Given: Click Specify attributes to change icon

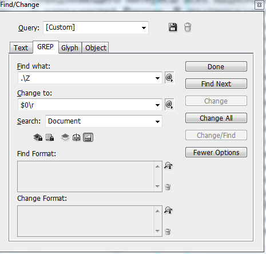Looking at the screenshot, I should pyautogui.click(x=168, y=210).
